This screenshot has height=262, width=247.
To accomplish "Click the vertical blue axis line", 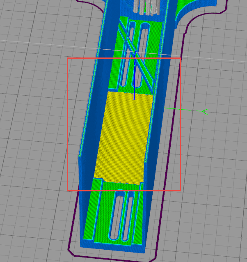I will 134,76.
